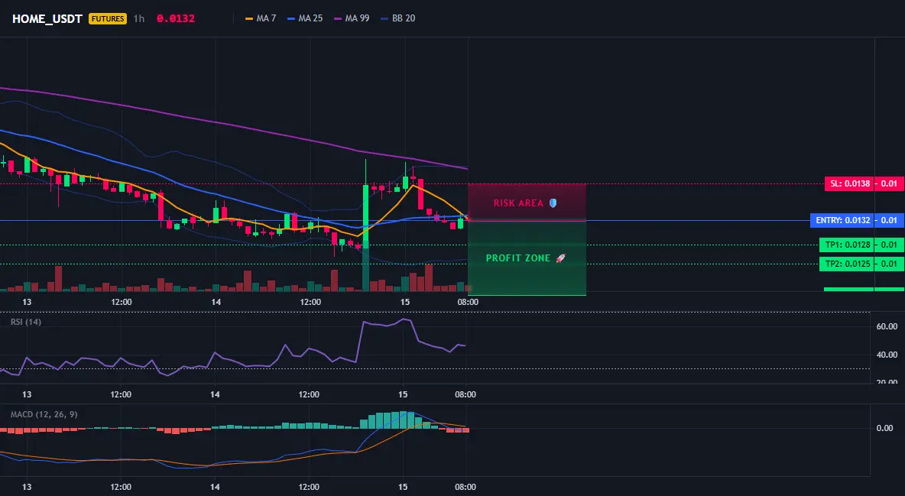Click the 0.00 level on MACD scale
This screenshot has width=905, height=496.
pos(885,428)
